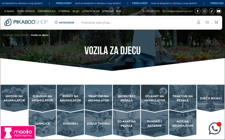225x140 pixels.
Task: Go to the Blog page
Action: pyautogui.click(x=76, y=11)
